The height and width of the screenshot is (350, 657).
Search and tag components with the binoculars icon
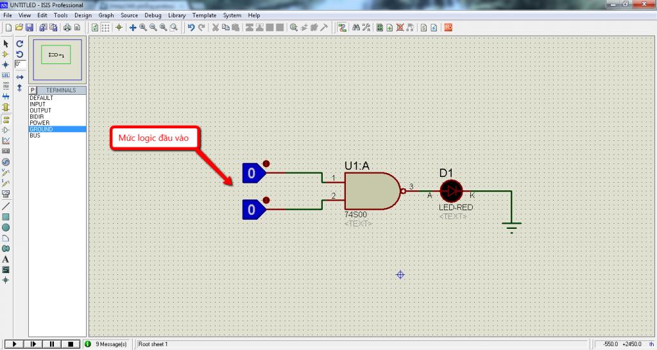pyautogui.click(x=356, y=28)
